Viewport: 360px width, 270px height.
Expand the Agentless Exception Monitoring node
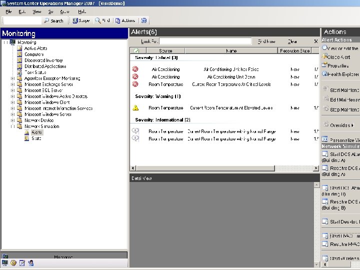[12, 78]
